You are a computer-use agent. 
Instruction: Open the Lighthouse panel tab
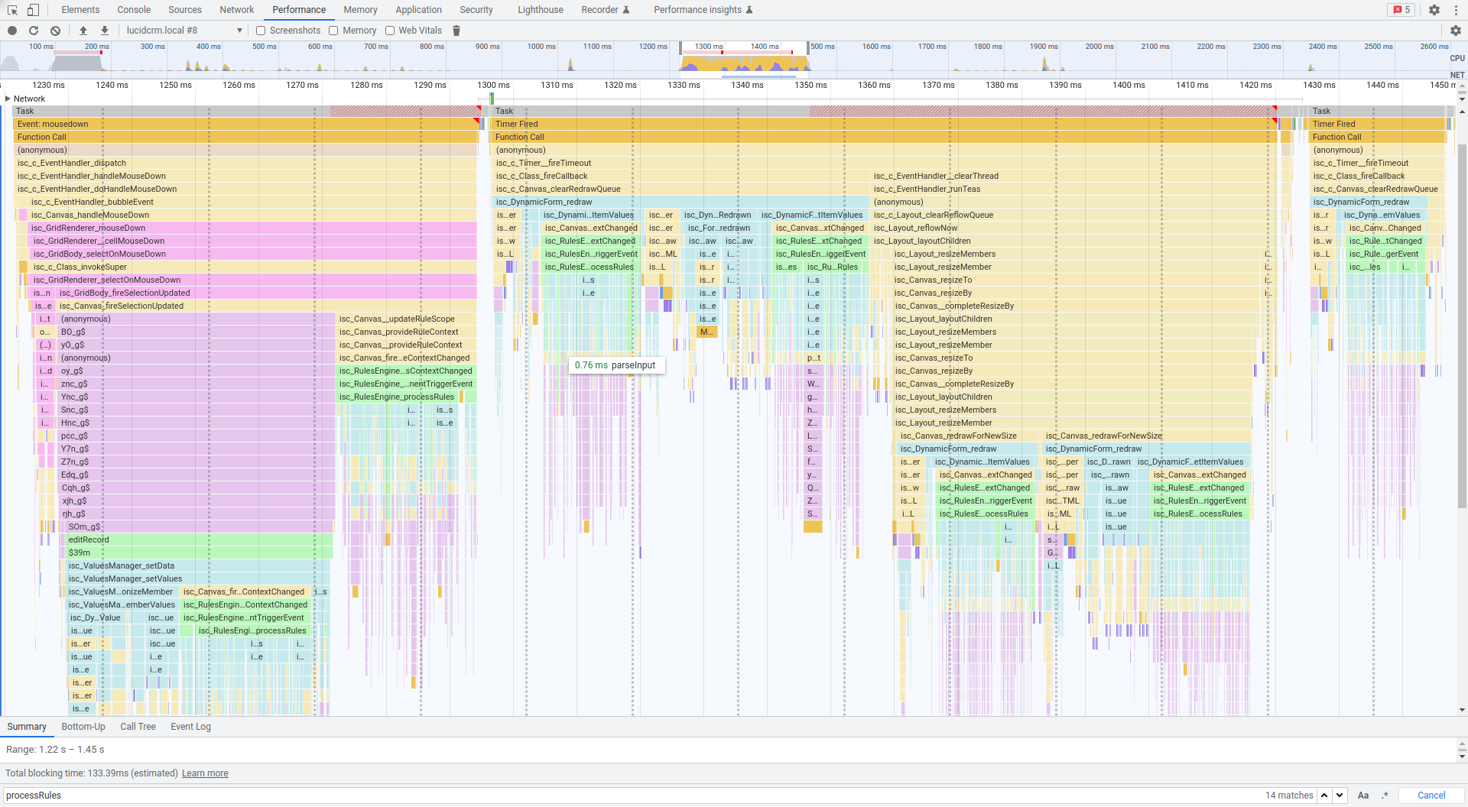point(540,10)
